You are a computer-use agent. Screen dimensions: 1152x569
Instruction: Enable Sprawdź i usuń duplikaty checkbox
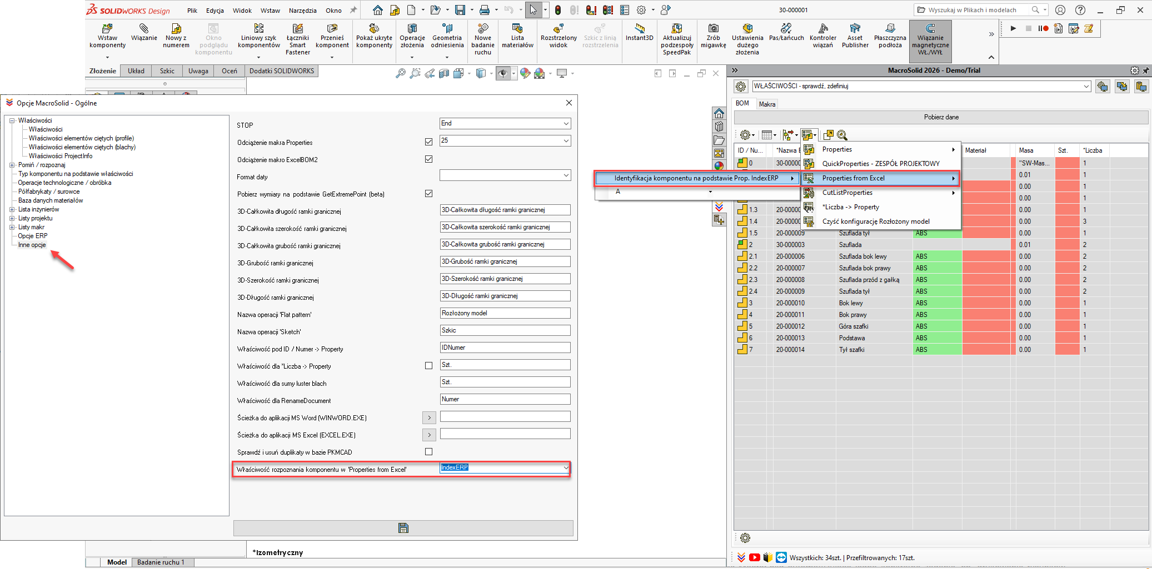(x=428, y=451)
